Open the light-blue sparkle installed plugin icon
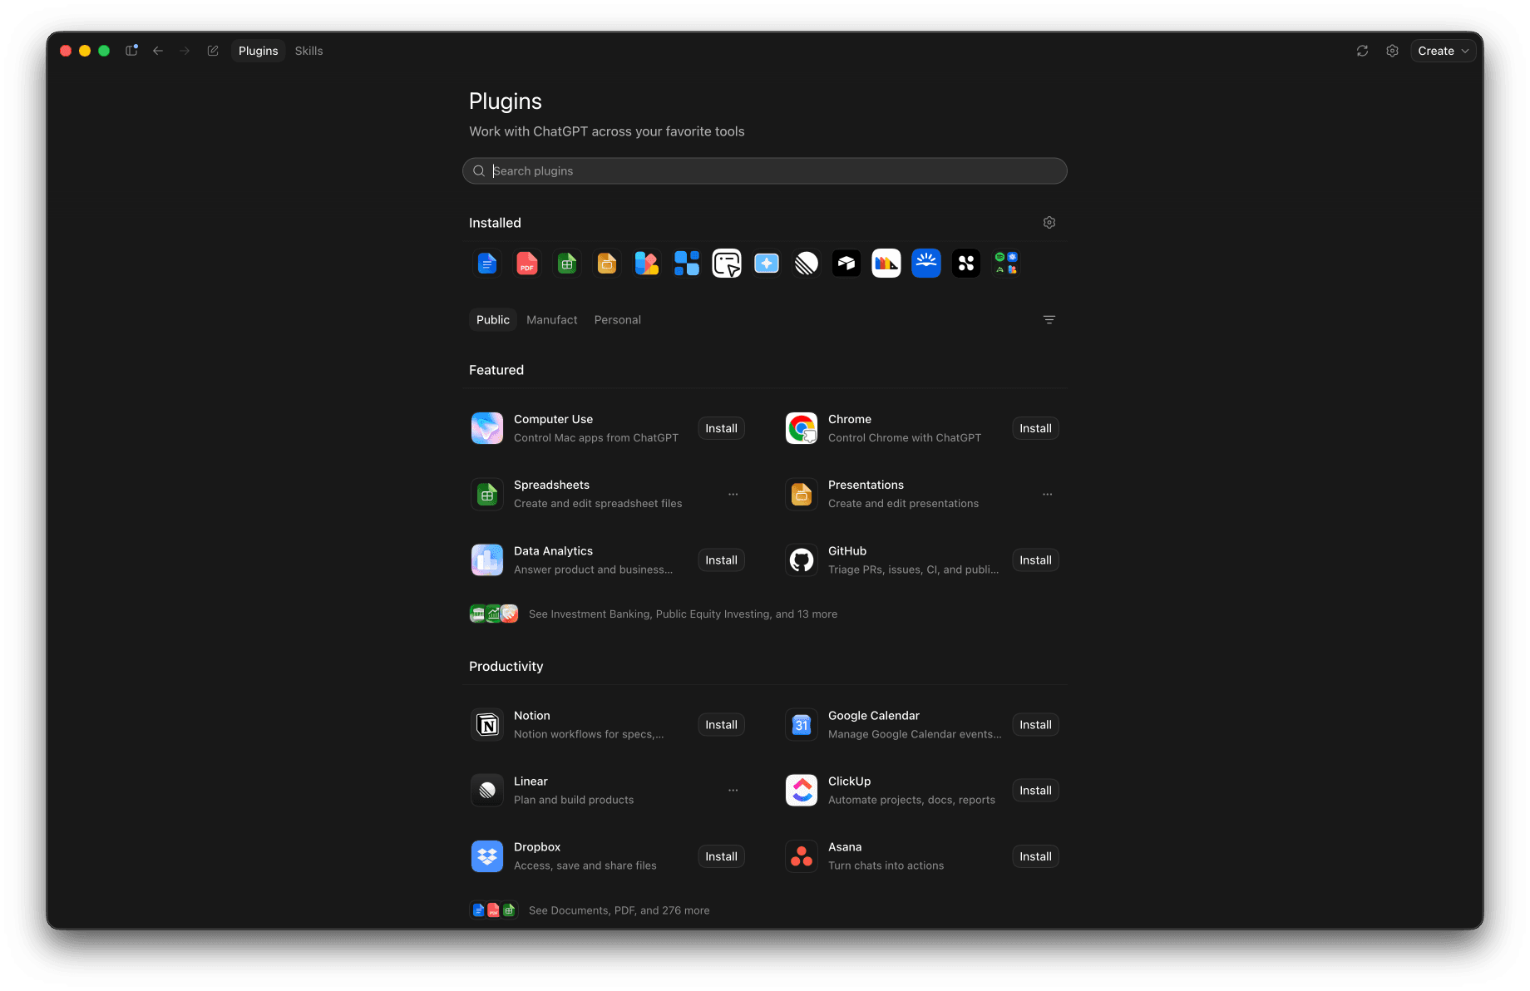Viewport: 1530px width, 991px height. tap(767, 264)
